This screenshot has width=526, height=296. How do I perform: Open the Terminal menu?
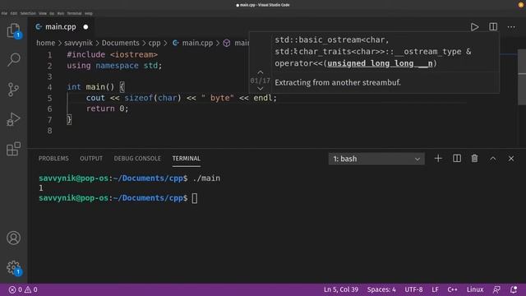74,13
